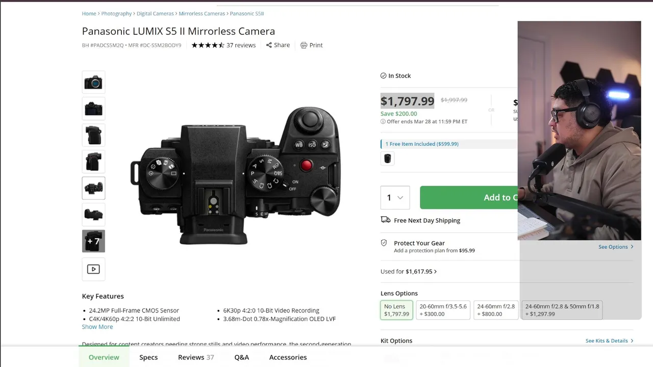653x367 pixels.
Task: Switch to the Specs tab
Action: tap(148, 357)
